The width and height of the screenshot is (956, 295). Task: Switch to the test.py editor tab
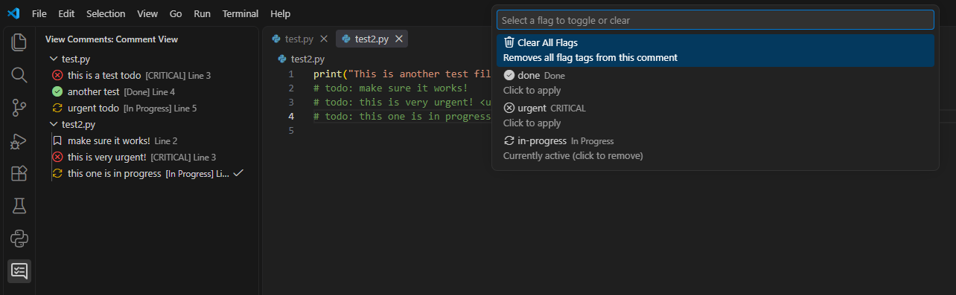point(300,39)
